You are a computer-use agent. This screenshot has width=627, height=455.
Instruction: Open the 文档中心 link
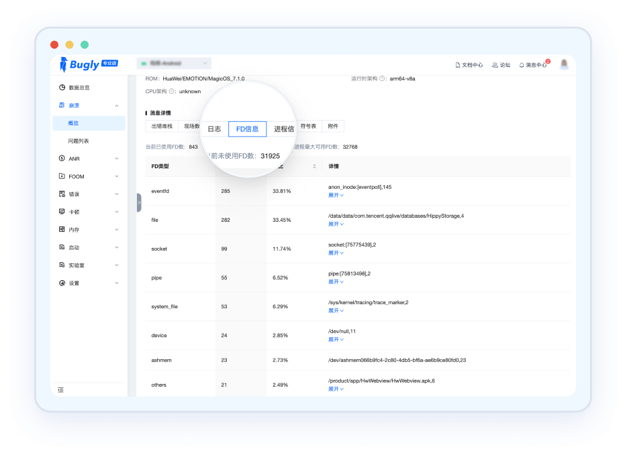(469, 65)
